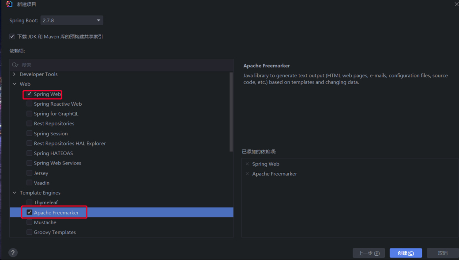Viewport: 459px width, 260px height.
Task: Select the Web category label
Action: click(25, 84)
